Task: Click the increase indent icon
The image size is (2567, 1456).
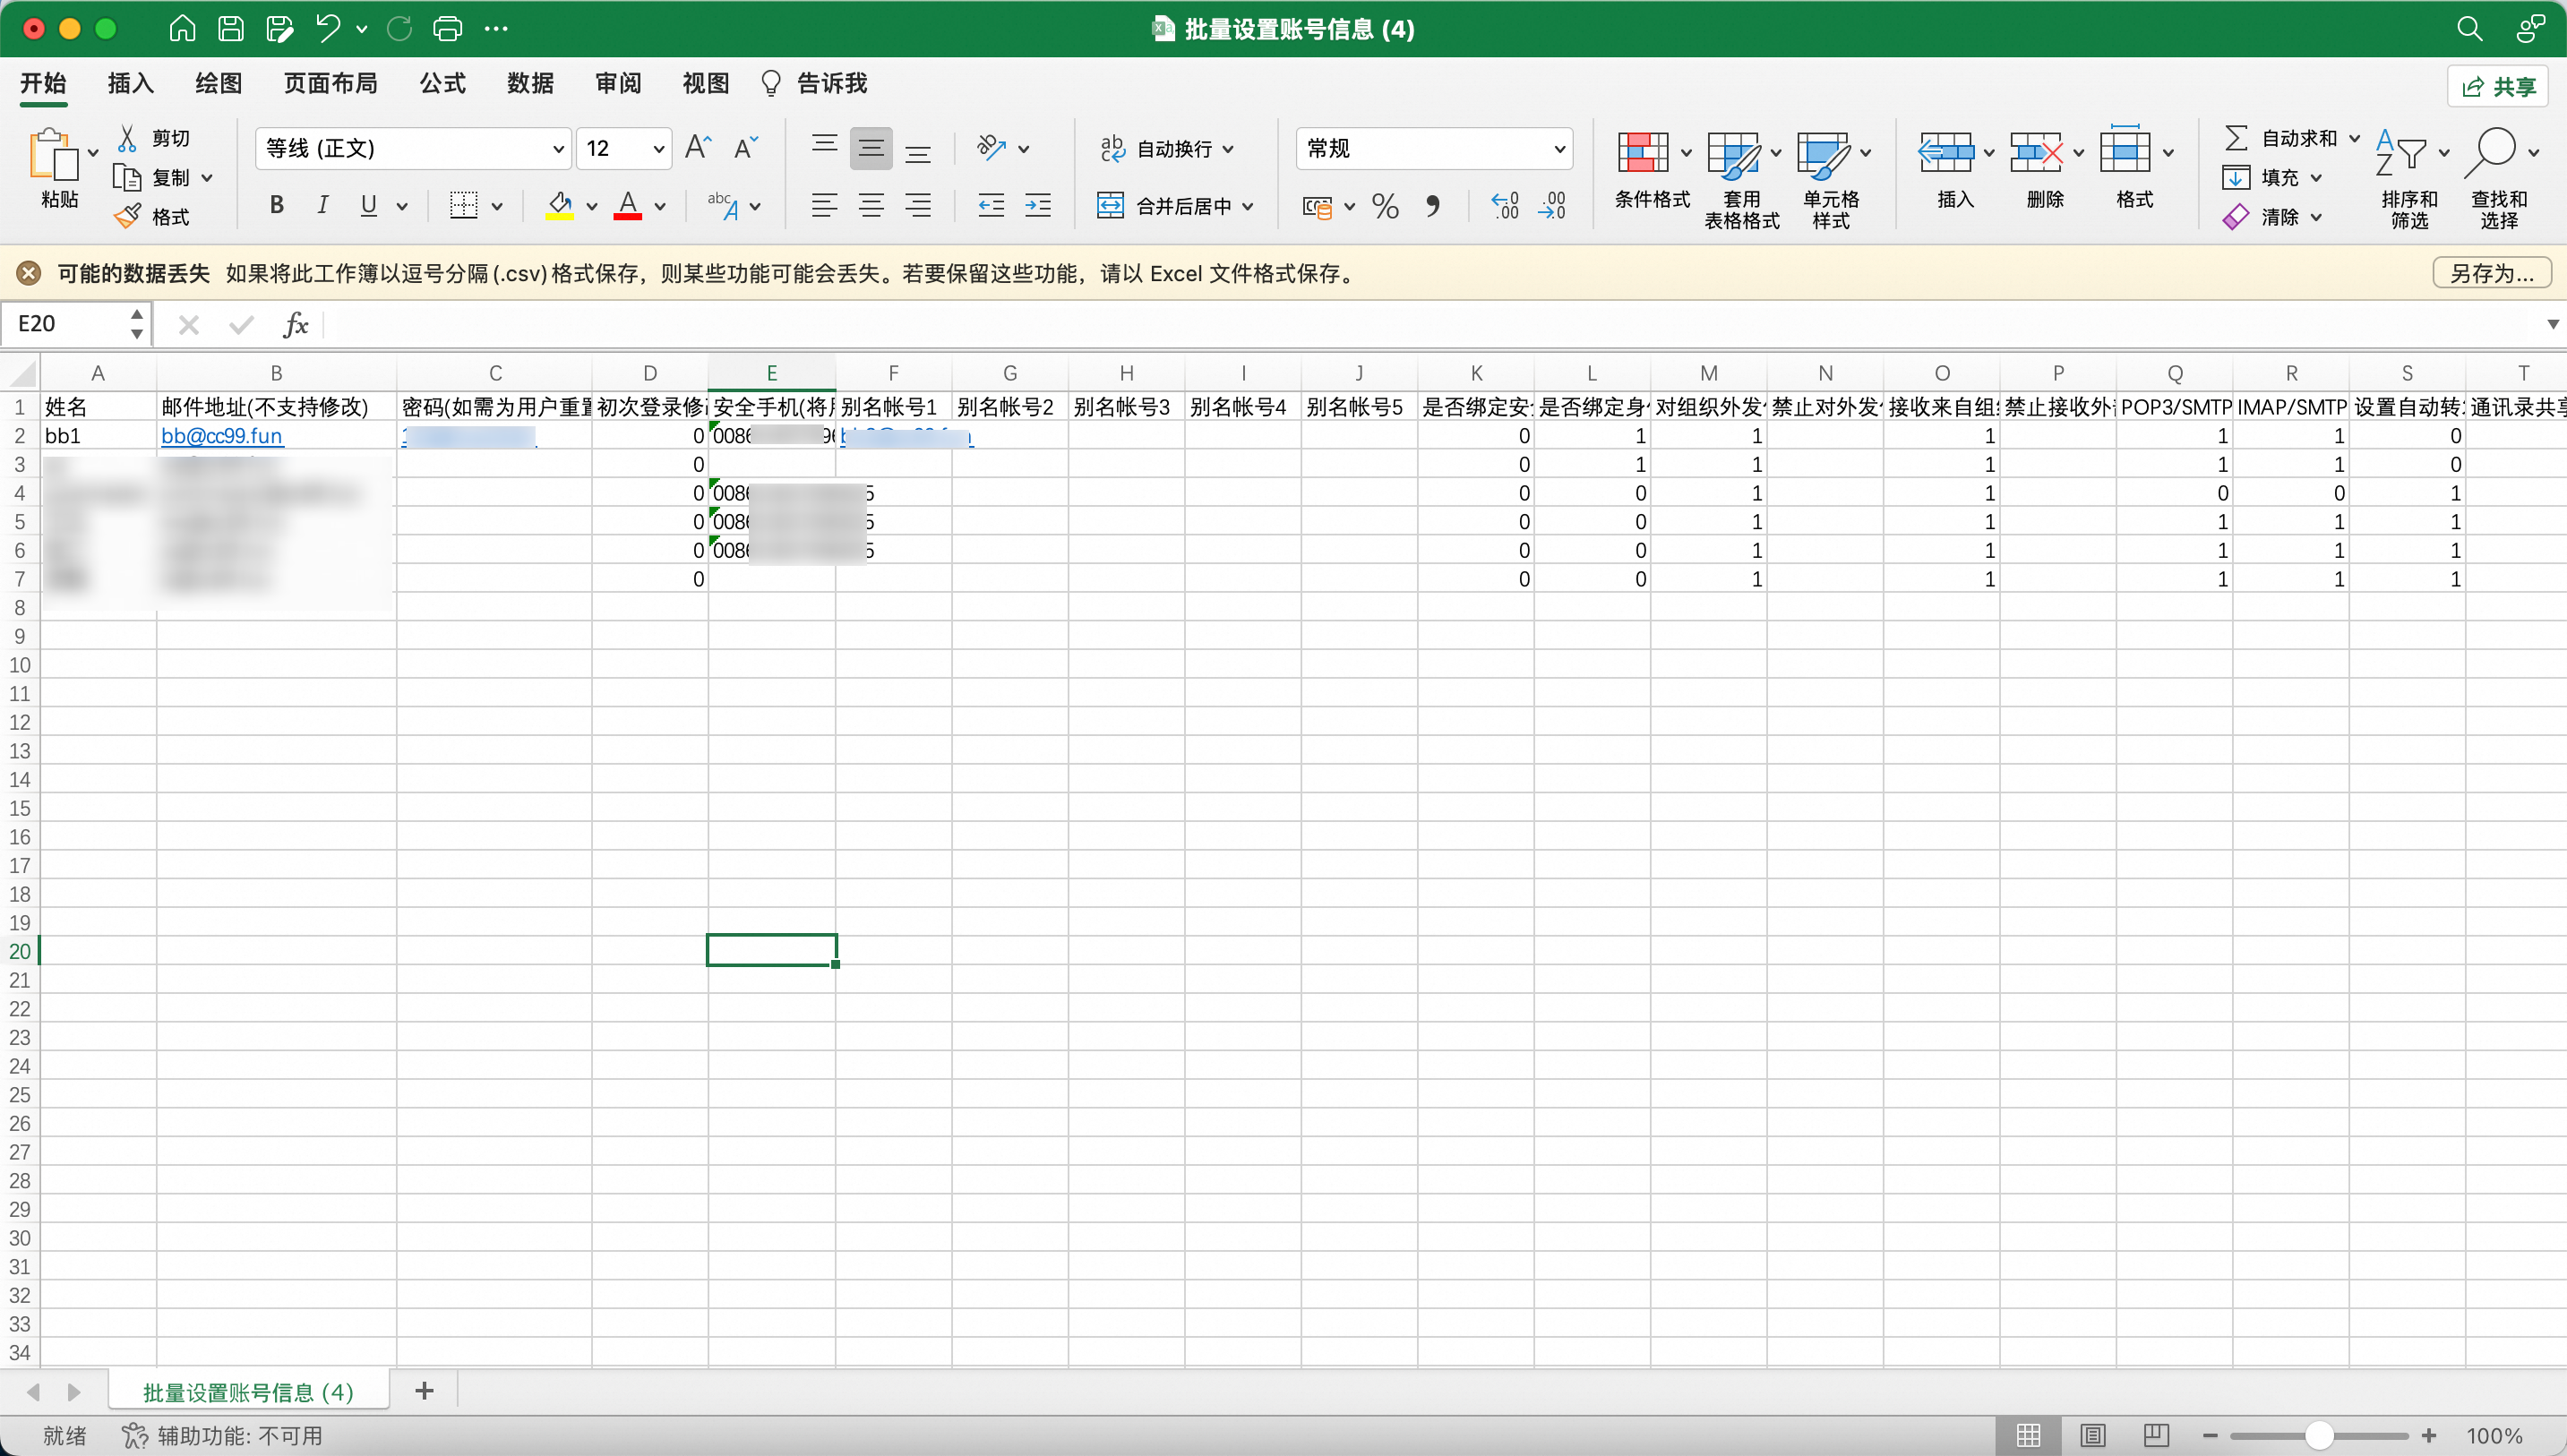Action: click(1038, 206)
